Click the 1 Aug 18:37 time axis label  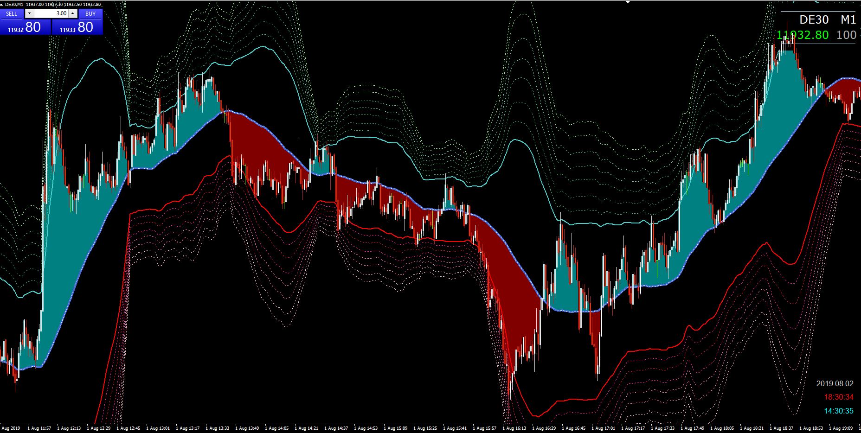click(x=781, y=428)
